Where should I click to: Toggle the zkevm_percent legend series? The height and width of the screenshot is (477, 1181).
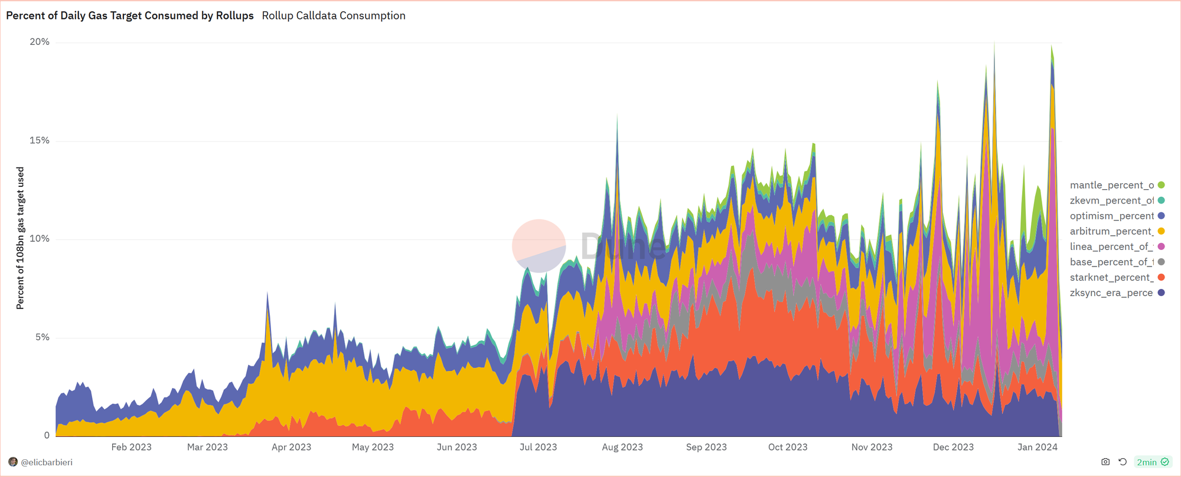click(1117, 200)
